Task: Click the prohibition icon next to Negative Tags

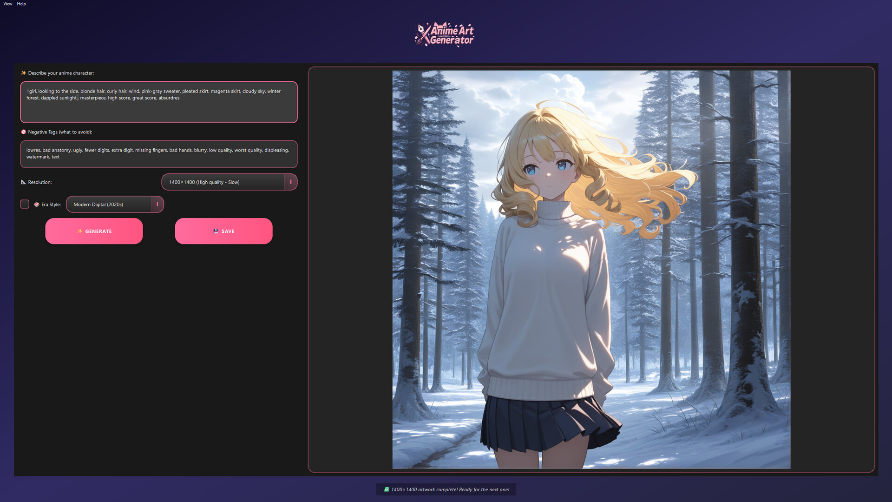Action: coord(23,132)
